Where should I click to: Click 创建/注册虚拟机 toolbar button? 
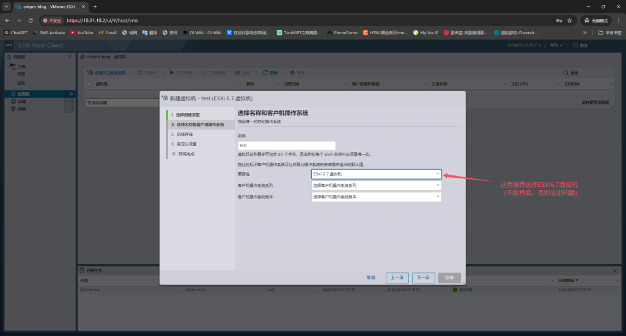[106, 73]
